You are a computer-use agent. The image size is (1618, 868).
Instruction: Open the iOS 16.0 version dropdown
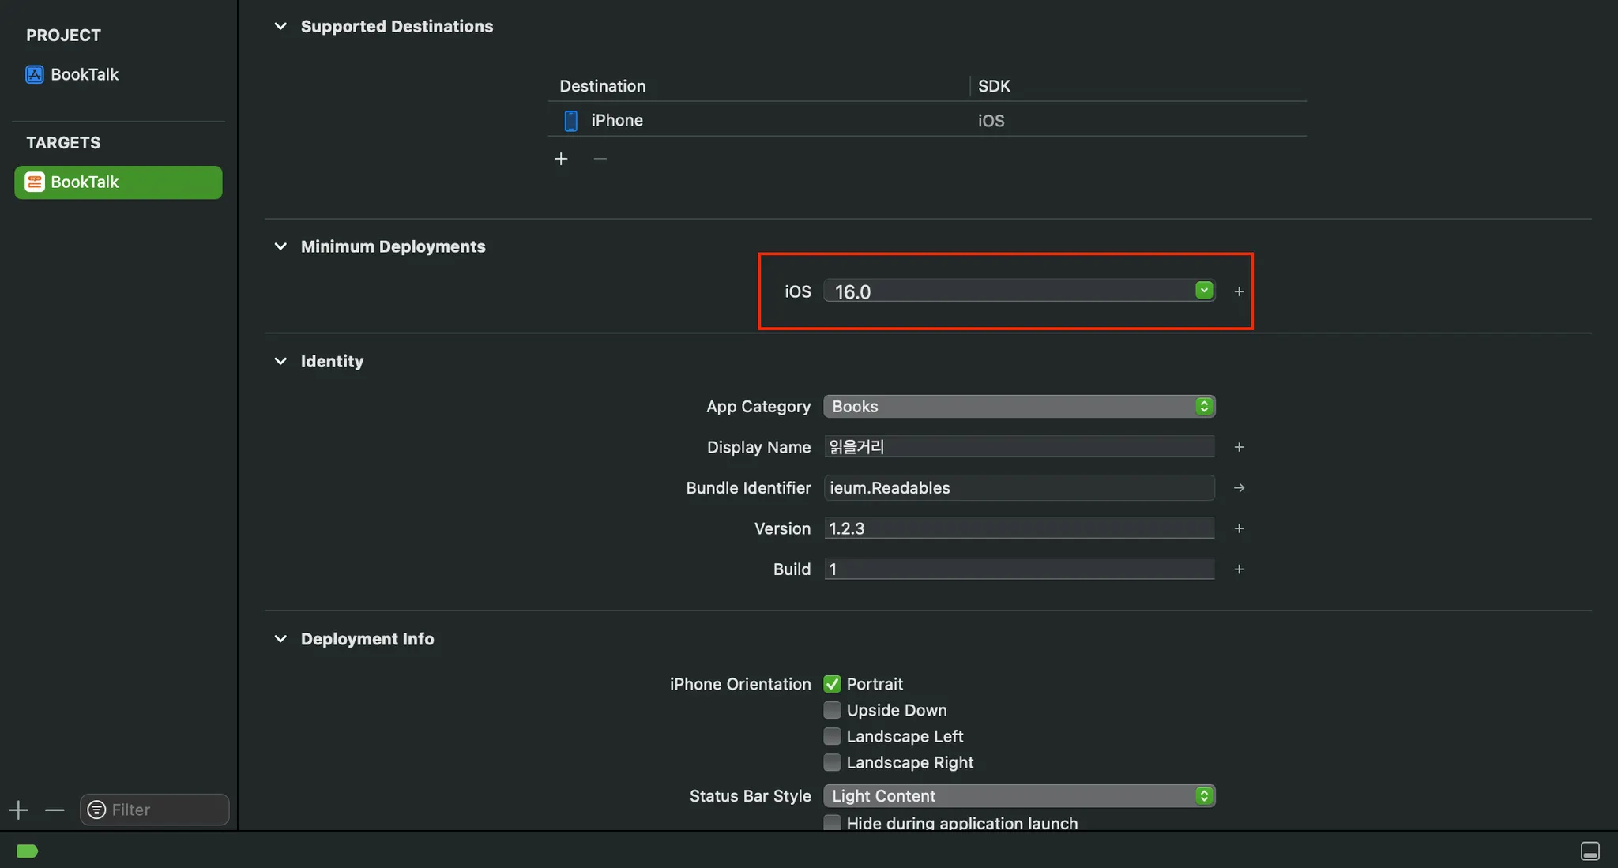coord(1203,291)
